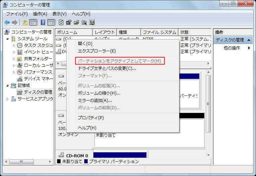Expand the タスク スケジュ node arrow
Screen dimensions: 256x176
(14, 45)
